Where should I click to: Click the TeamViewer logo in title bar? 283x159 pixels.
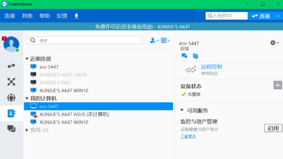point(4,4)
